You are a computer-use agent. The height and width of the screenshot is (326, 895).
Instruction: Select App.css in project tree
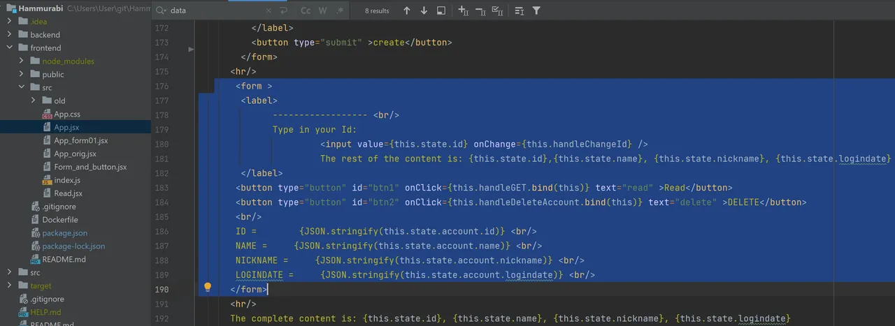(67, 114)
